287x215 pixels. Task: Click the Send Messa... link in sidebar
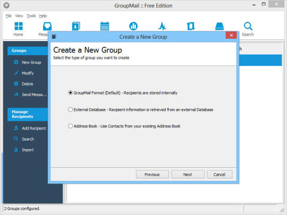coord(34,94)
